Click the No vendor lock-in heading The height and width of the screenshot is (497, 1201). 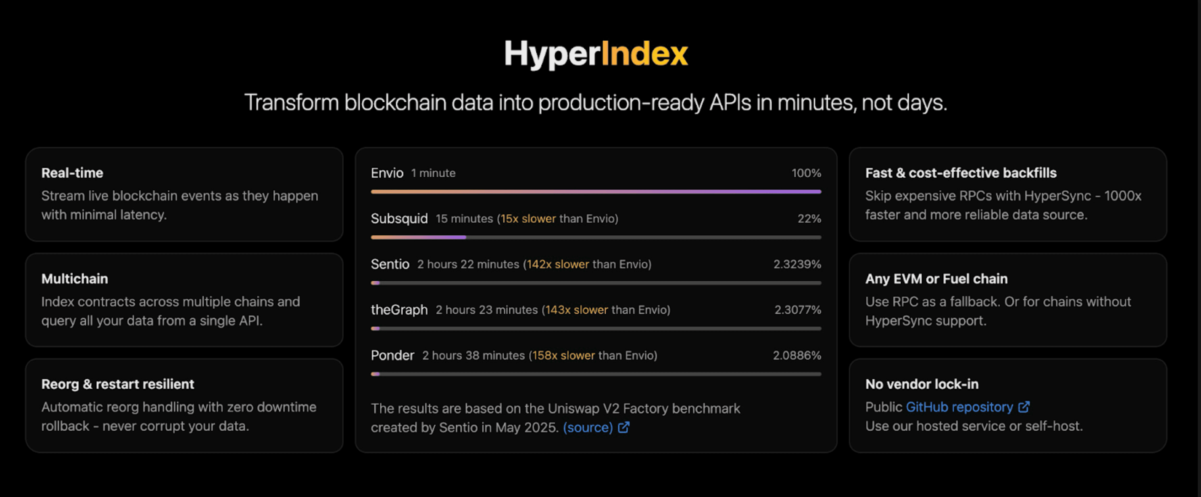[x=922, y=384]
